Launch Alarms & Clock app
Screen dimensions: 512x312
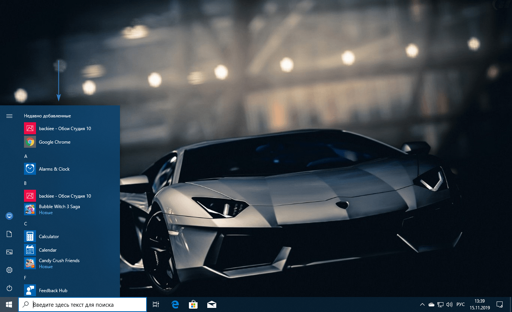54,169
